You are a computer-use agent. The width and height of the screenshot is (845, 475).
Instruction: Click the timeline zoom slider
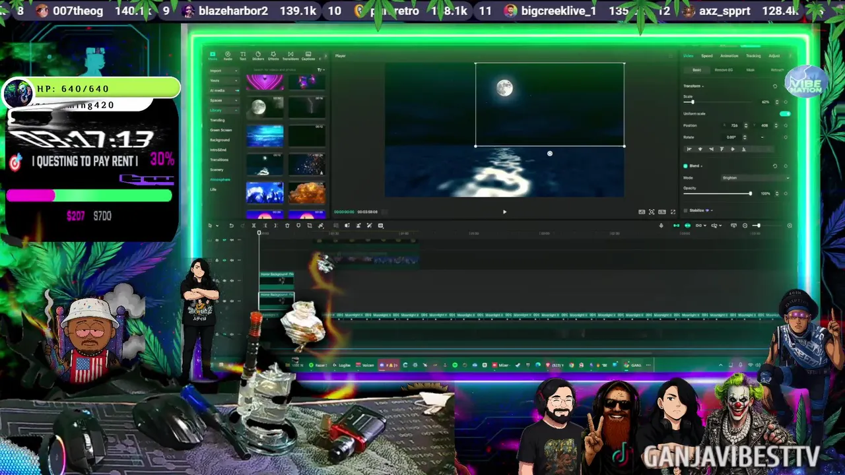tap(767, 226)
